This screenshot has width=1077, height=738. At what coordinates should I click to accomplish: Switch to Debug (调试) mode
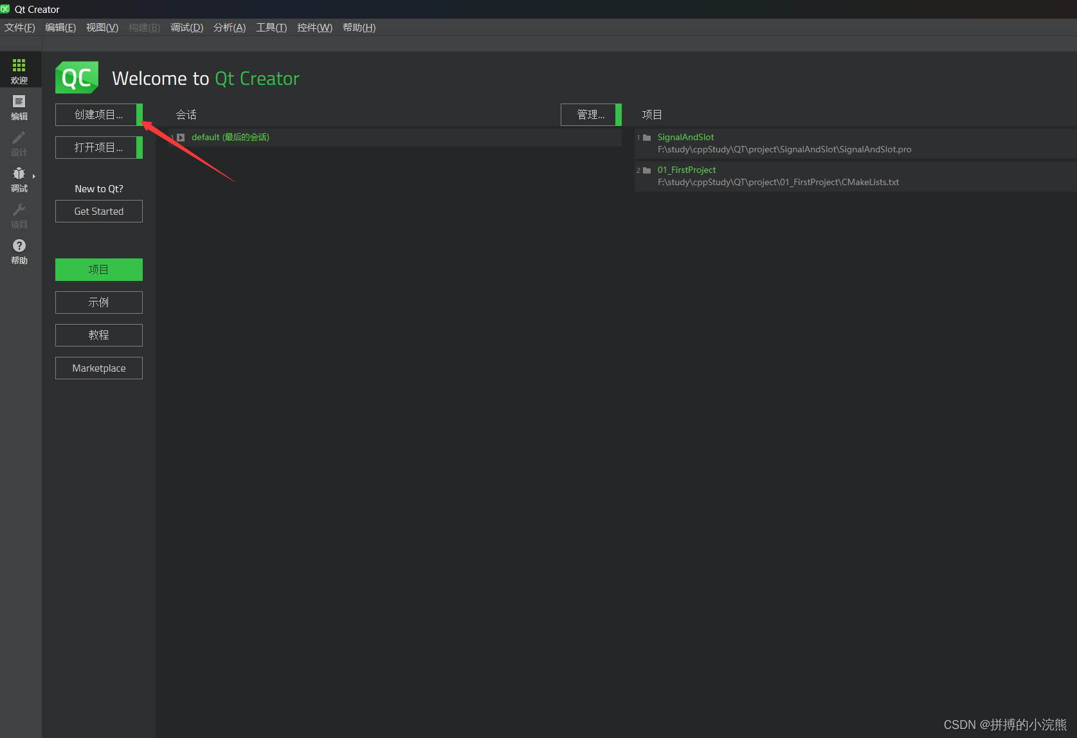[x=18, y=179]
